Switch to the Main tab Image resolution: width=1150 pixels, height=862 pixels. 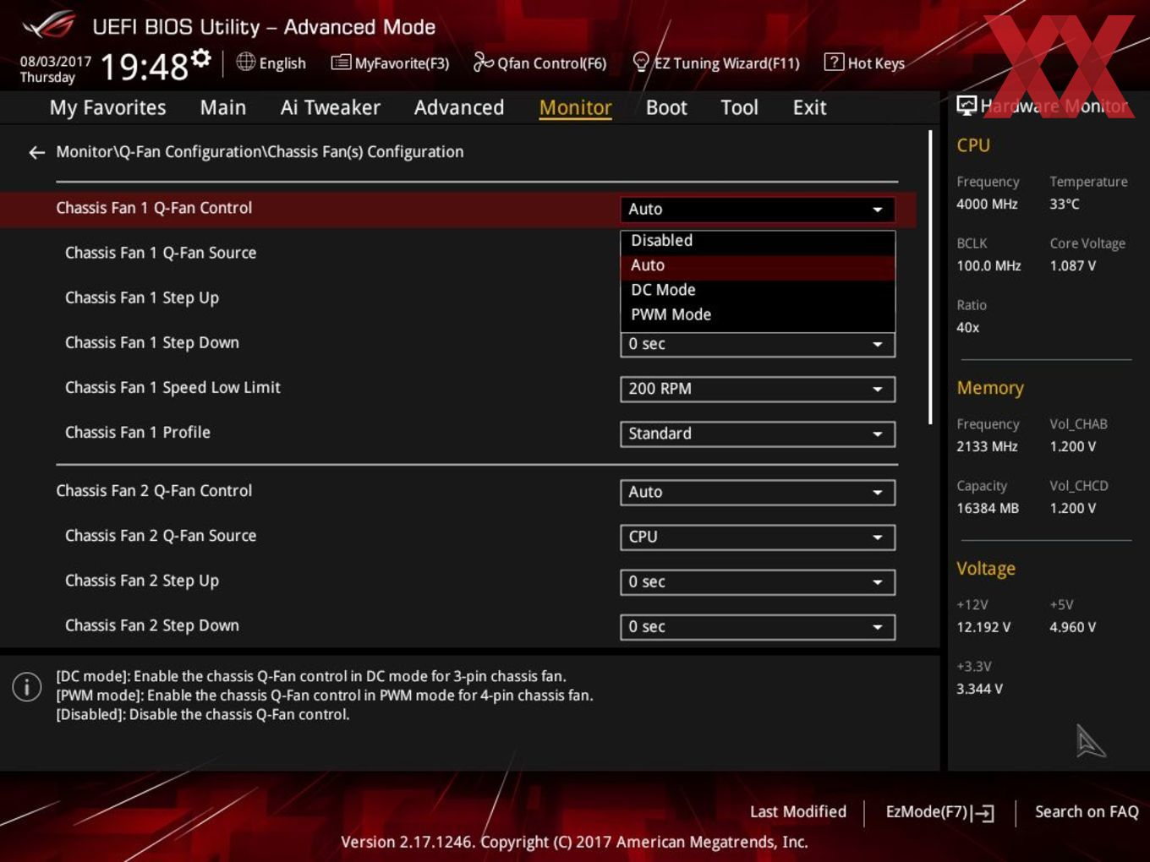(x=223, y=108)
